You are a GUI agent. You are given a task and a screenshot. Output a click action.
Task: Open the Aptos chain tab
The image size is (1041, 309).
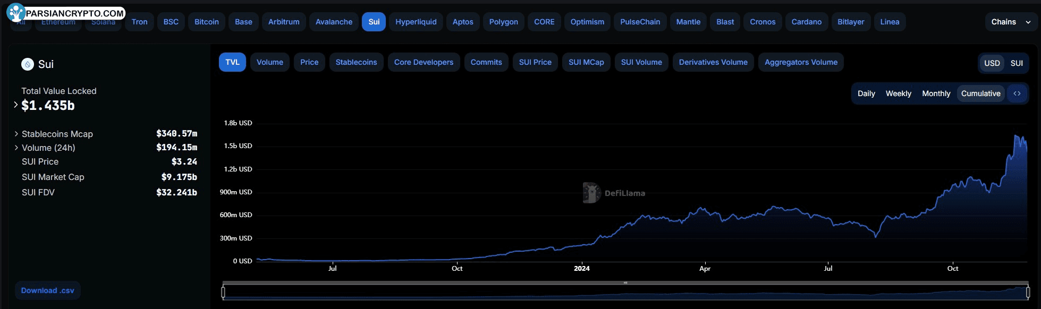point(463,22)
